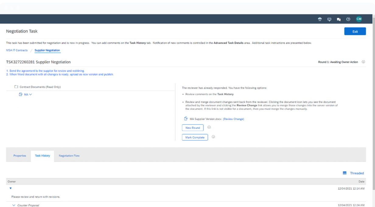Expand the MA document dropdown menu
This screenshot has width=375, height=207.
click(30, 94)
